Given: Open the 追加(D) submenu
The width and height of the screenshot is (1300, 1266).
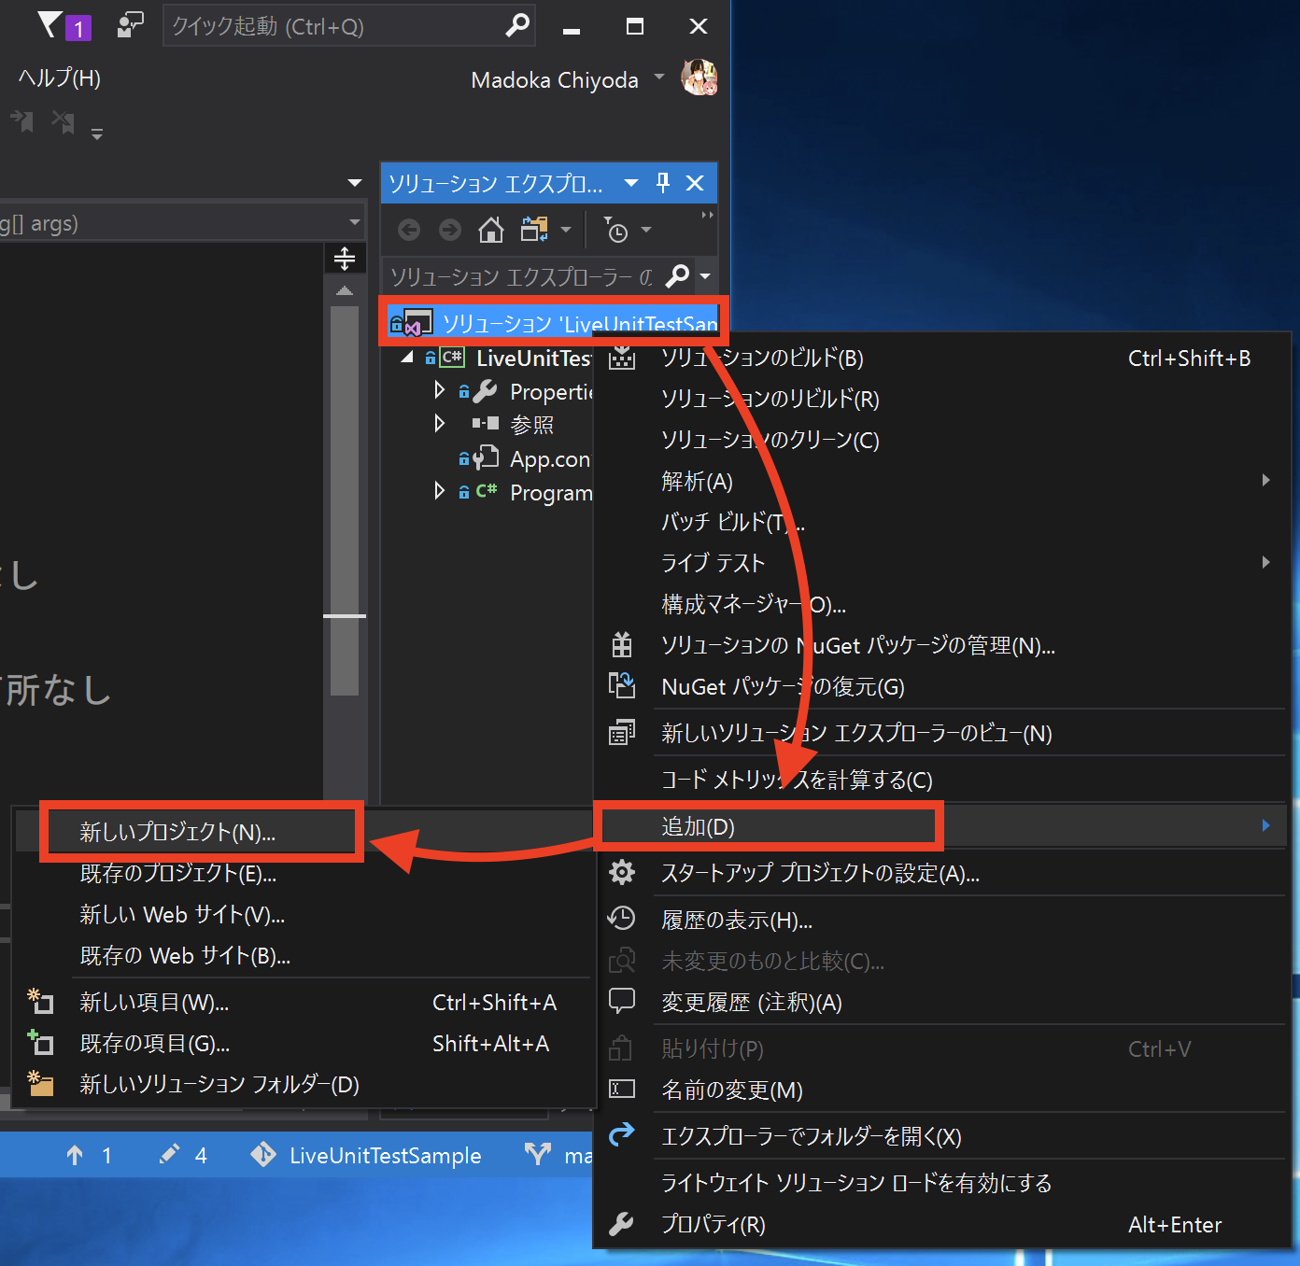Looking at the screenshot, I should [942, 826].
